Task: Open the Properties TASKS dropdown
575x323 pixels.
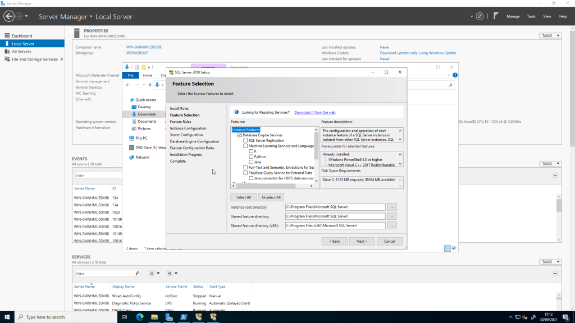Action: pos(550,36)
